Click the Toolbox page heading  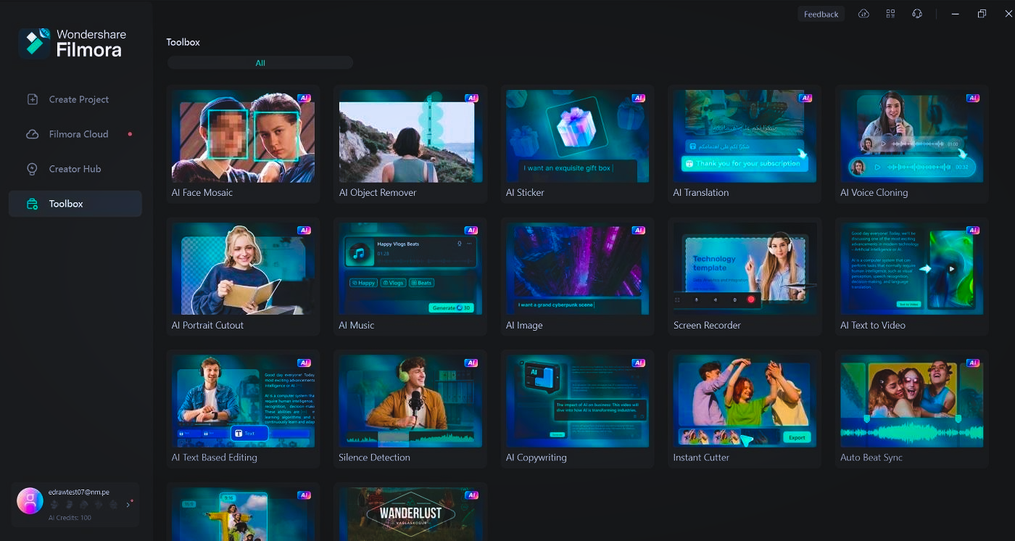pos(183,42)
